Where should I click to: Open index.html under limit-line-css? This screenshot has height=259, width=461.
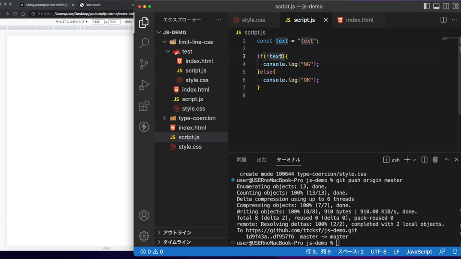point(192,90)
